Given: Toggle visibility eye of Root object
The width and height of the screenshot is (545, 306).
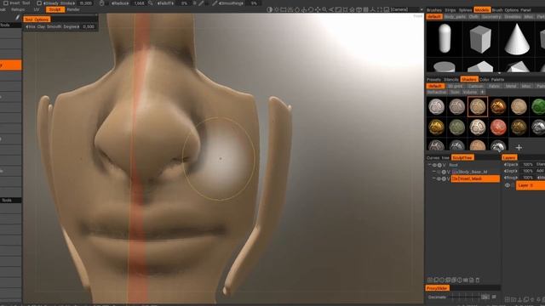Looking at the screenshot, I should [434, 165].
